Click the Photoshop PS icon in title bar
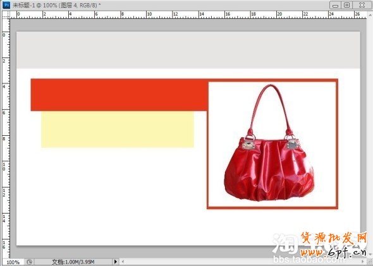 (x=7, y=5)
